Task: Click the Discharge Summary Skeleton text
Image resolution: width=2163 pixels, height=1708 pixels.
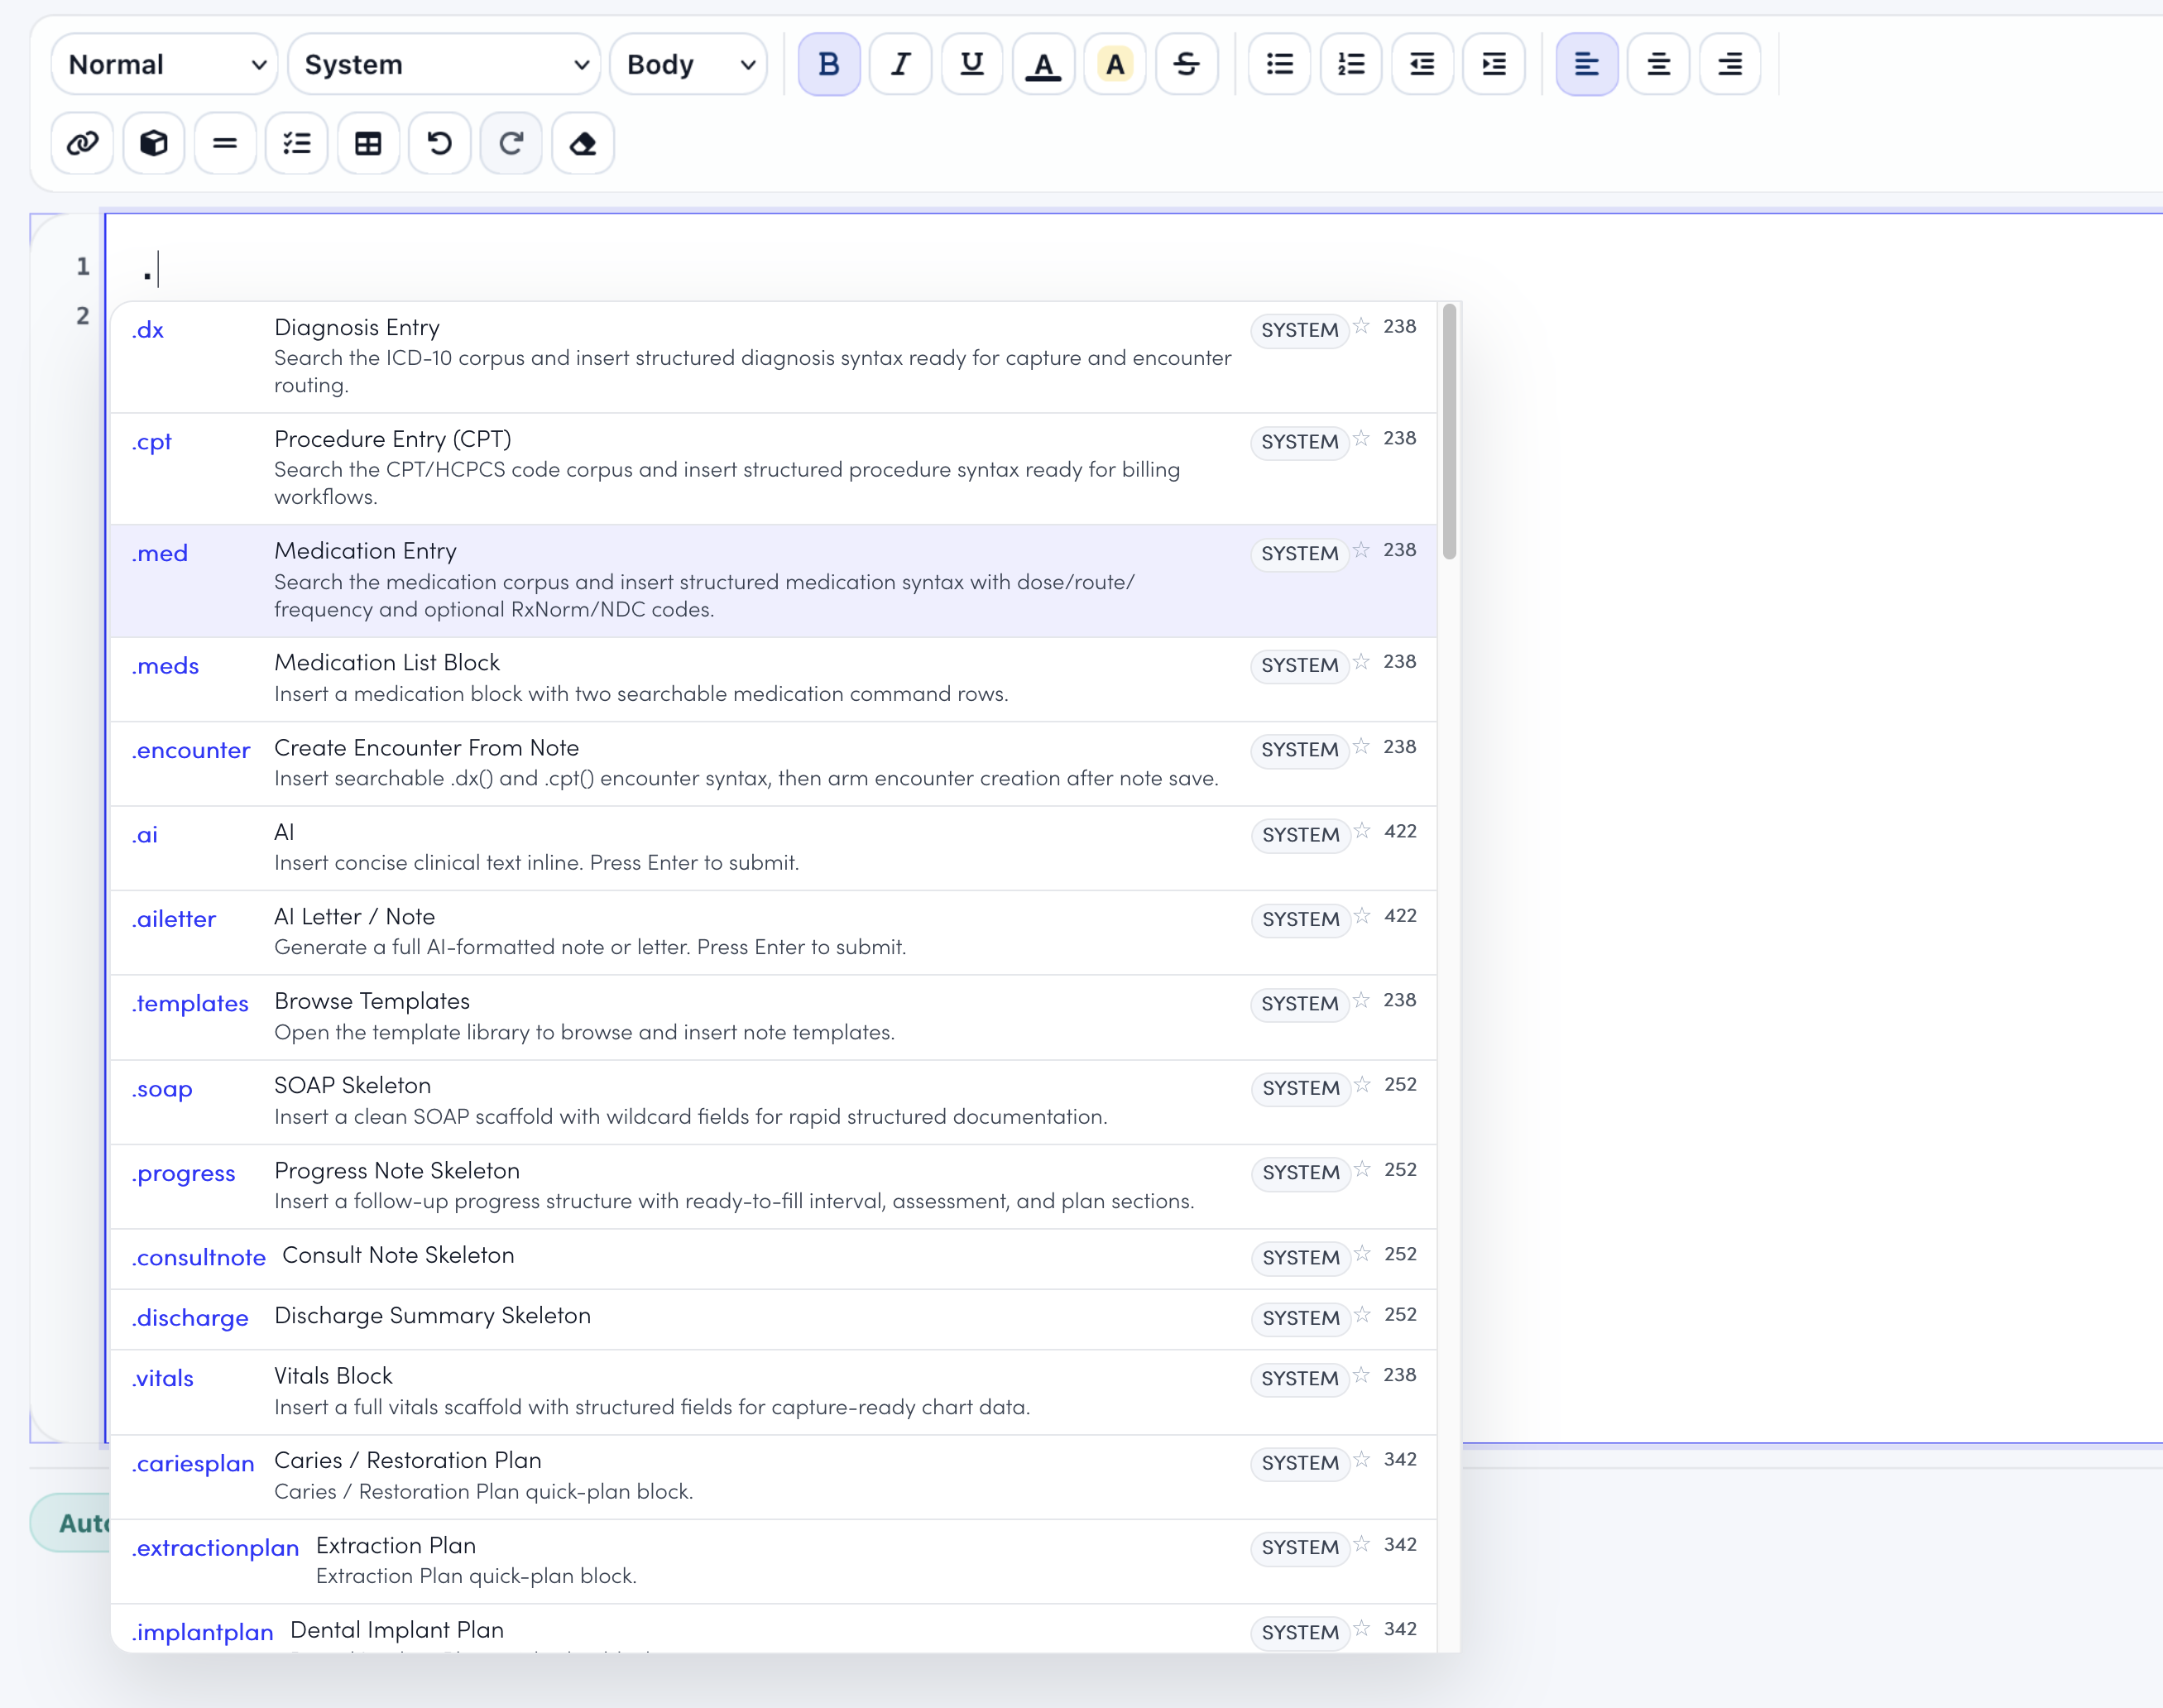Action: (432, 1315)
